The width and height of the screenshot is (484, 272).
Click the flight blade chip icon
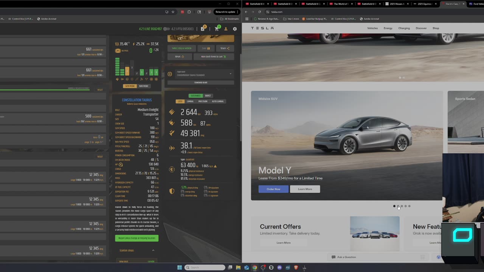point(170,74)
